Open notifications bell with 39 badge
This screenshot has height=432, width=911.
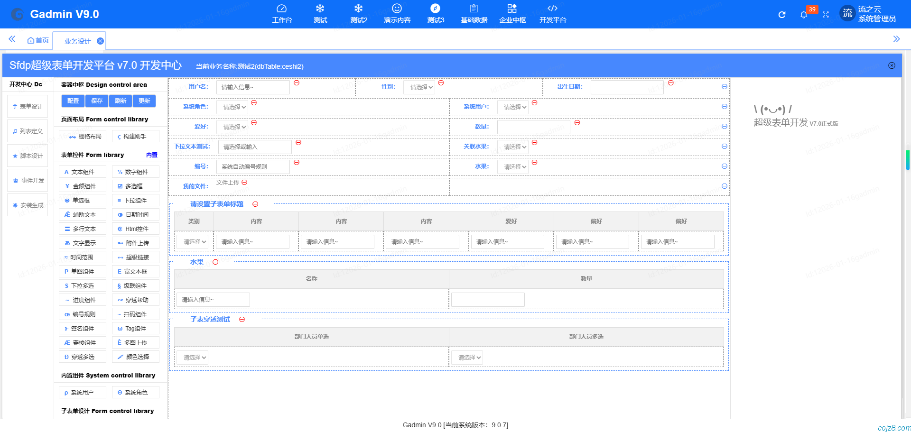803,15
